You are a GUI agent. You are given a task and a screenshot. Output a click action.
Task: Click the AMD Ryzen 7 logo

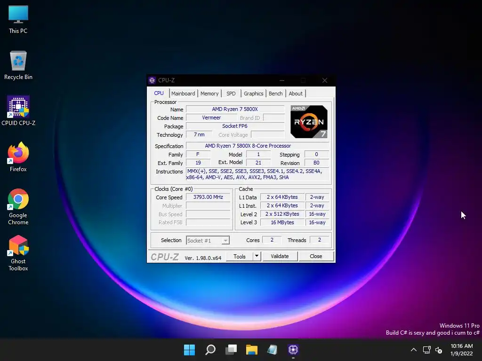(309, 122)
